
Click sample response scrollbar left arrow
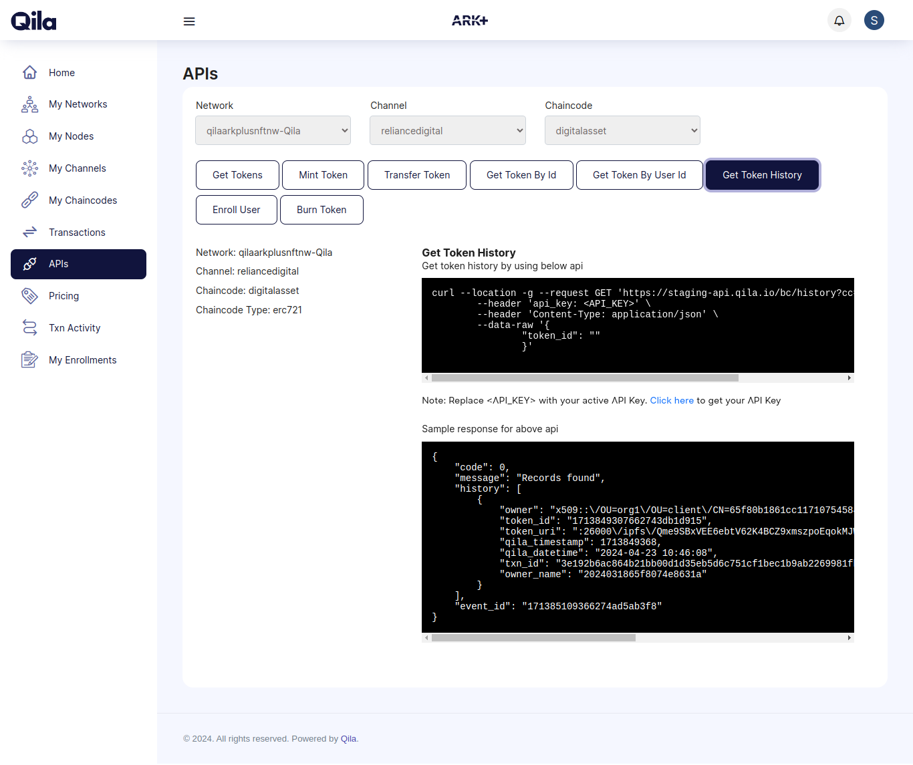pyautogui.click(x=426, y=638)
